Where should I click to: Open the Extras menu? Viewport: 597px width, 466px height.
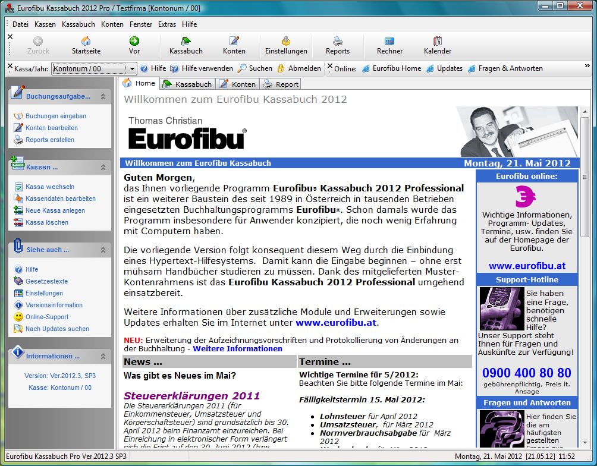click(167, 24)
